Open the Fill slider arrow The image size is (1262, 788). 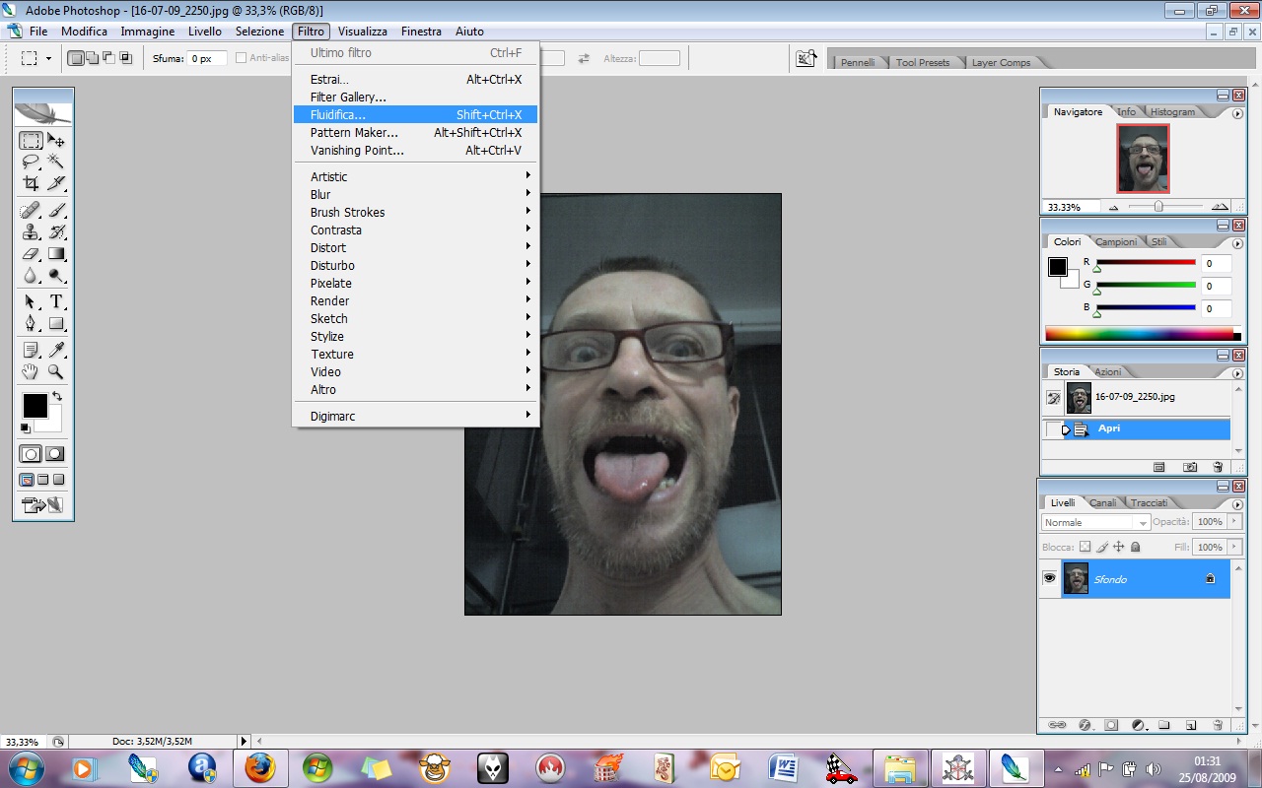[1233, 547]
